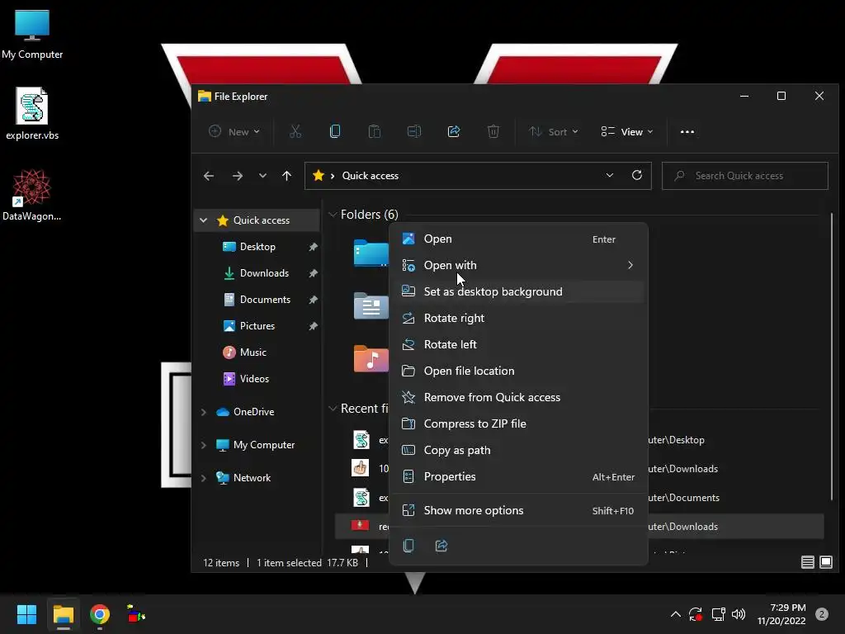
Task: Collapse the Quick access tree node
Action: [203, 220]
